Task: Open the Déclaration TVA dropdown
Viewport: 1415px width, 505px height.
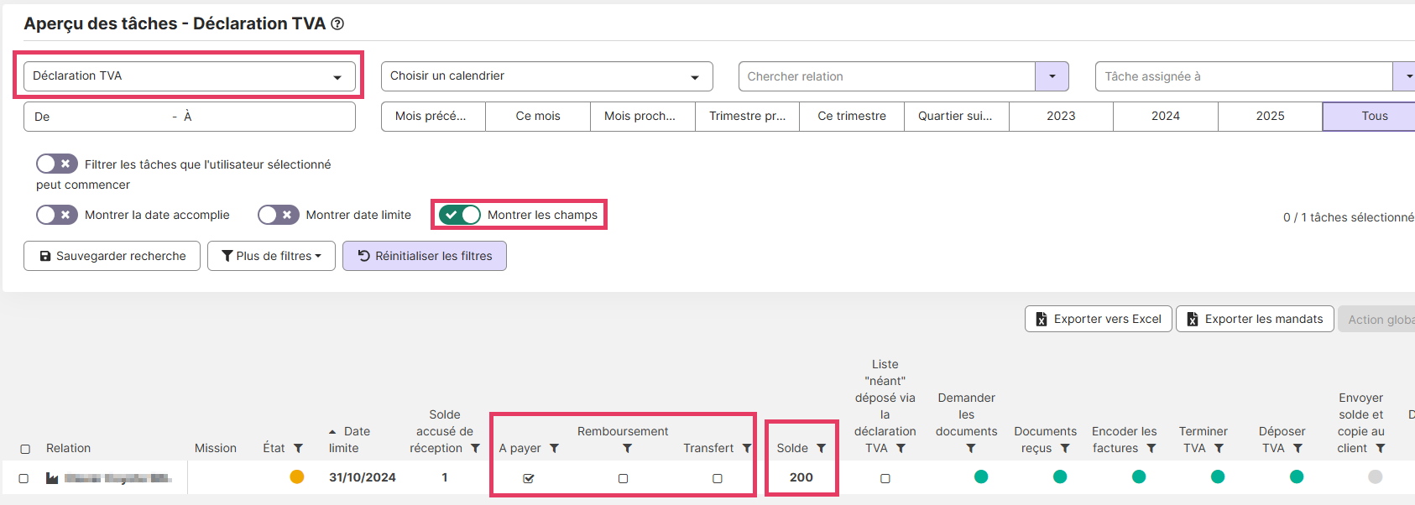Action: coord(189,76)
